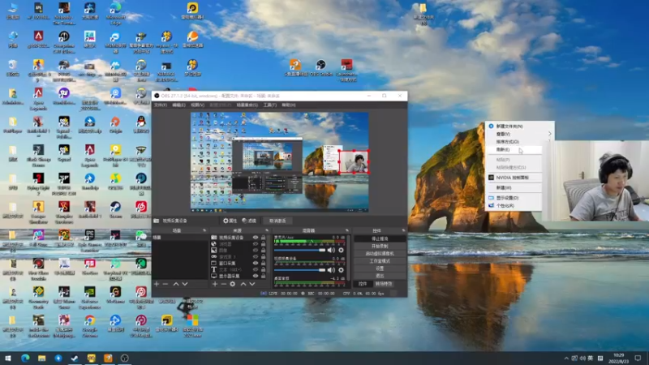Pop out the Audio Mixer dock panel

(347, 230)
